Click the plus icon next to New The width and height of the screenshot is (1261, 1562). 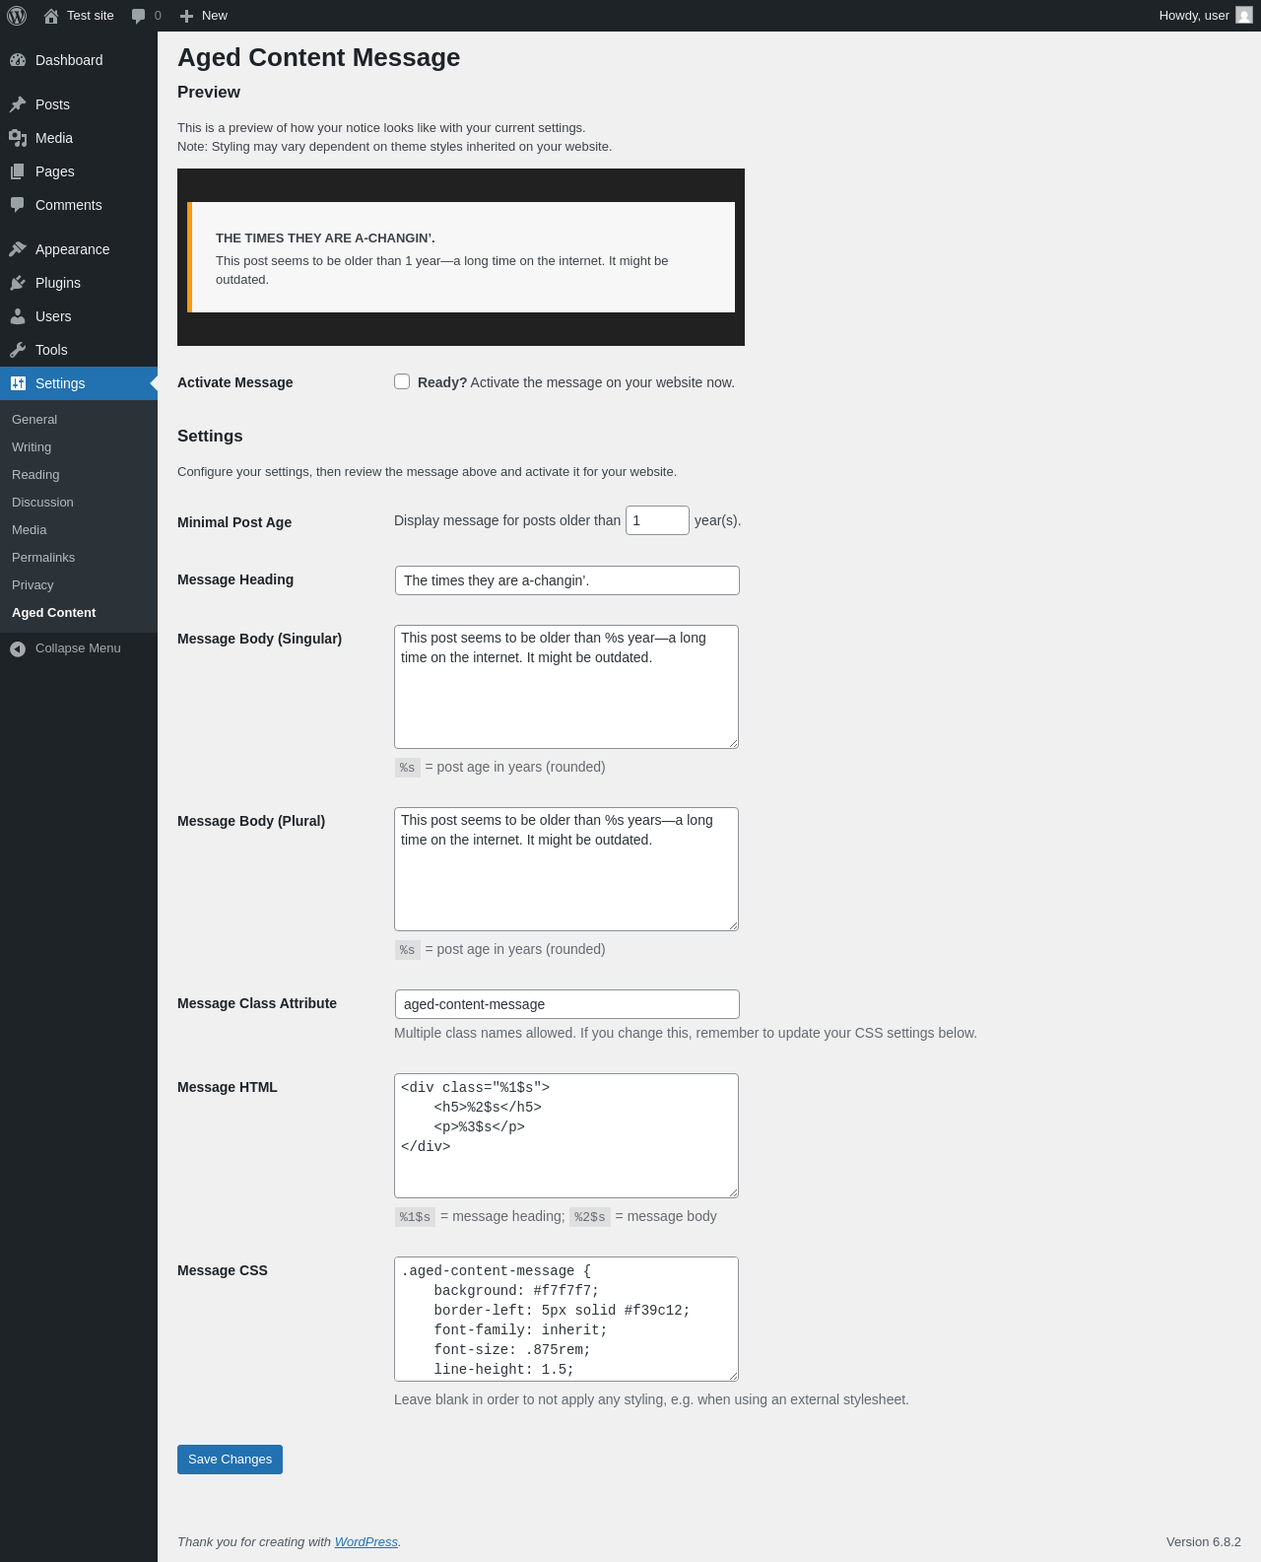(186, 16)
